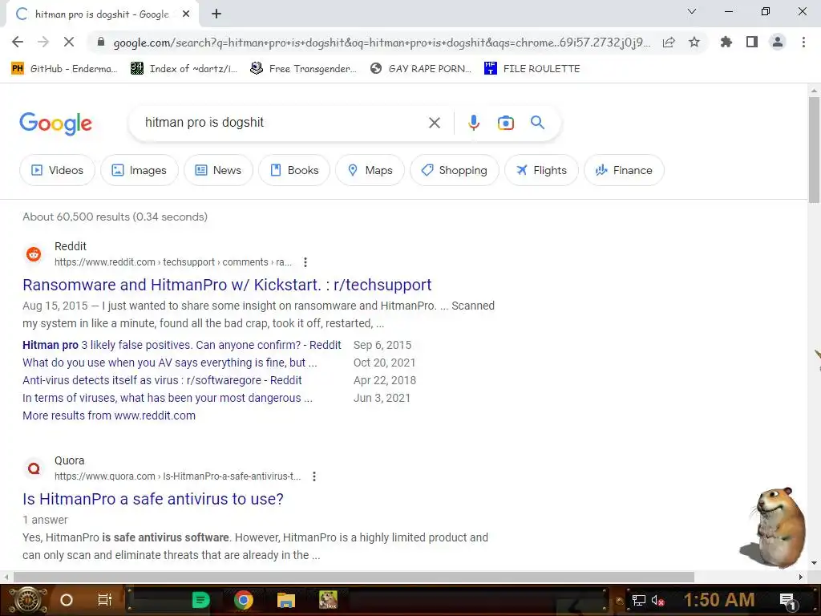Screen dimensions: 821x616
Task: Switch to the Videos results filter
Action: pyautogui.click(x=57, y=170)
